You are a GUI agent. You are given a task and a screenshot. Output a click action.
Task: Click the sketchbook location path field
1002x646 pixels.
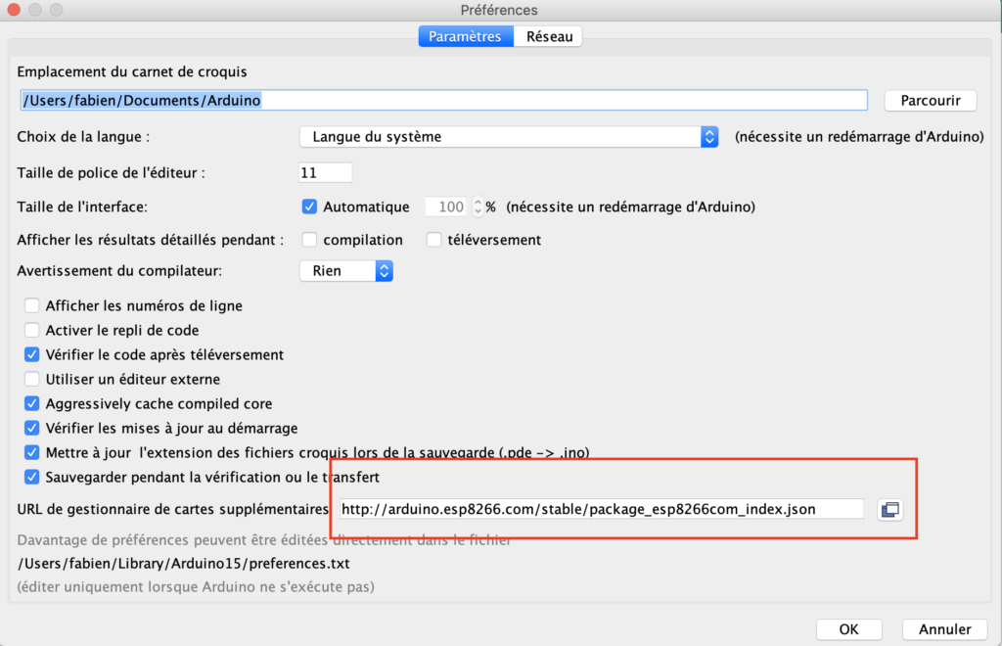pyautogui.click(x=443, y=100)
